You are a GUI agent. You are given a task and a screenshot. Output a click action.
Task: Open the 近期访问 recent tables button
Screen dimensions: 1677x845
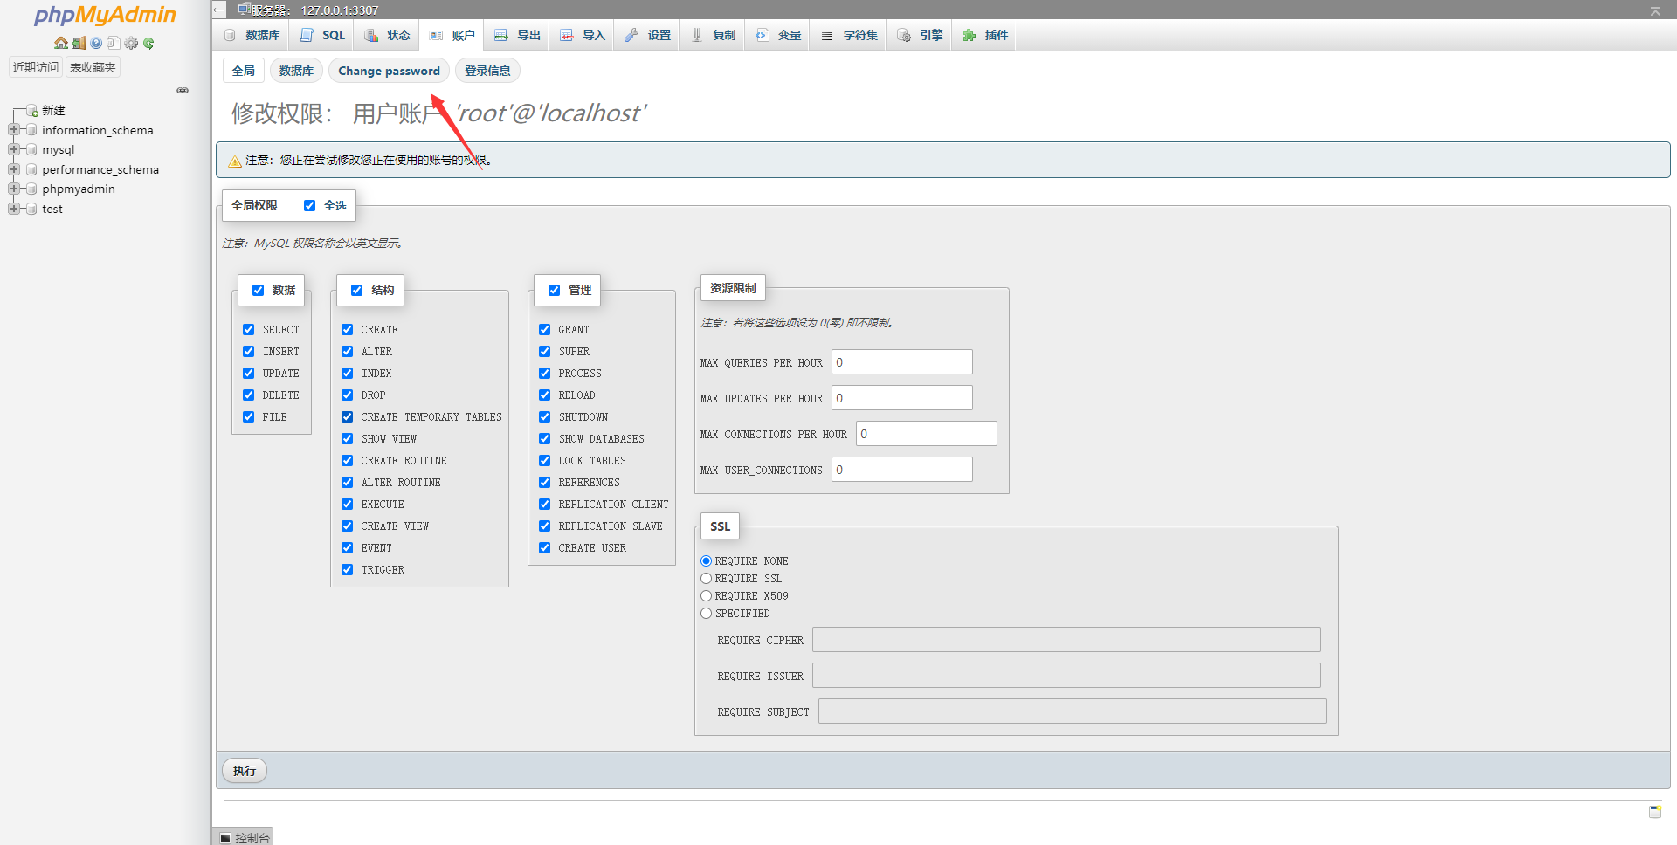(36, 67)
